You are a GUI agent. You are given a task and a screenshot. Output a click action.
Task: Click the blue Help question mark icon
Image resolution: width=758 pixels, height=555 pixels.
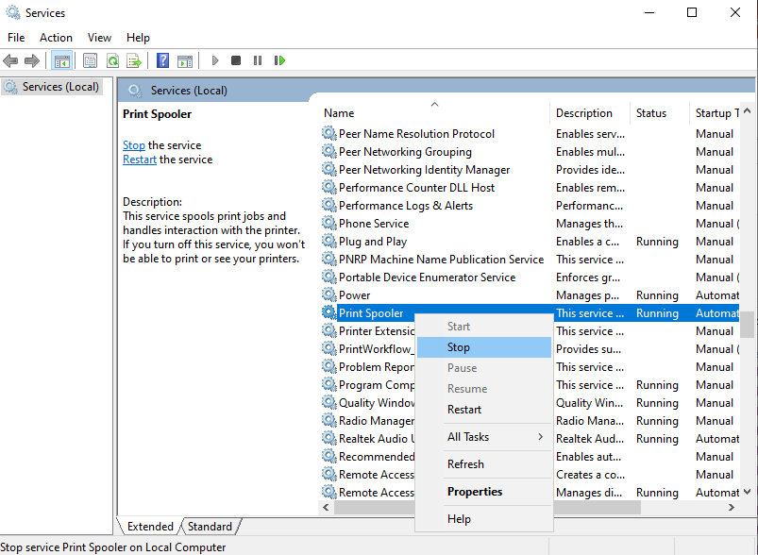click(162, 60)
